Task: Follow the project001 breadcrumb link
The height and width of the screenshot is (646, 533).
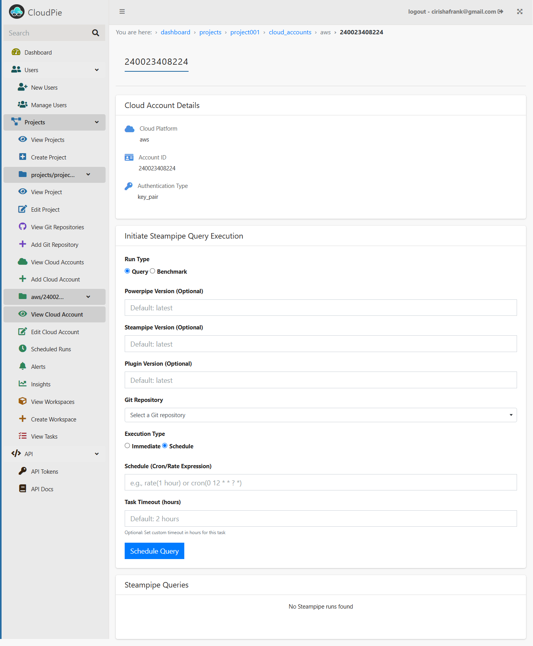Action: 245,32
